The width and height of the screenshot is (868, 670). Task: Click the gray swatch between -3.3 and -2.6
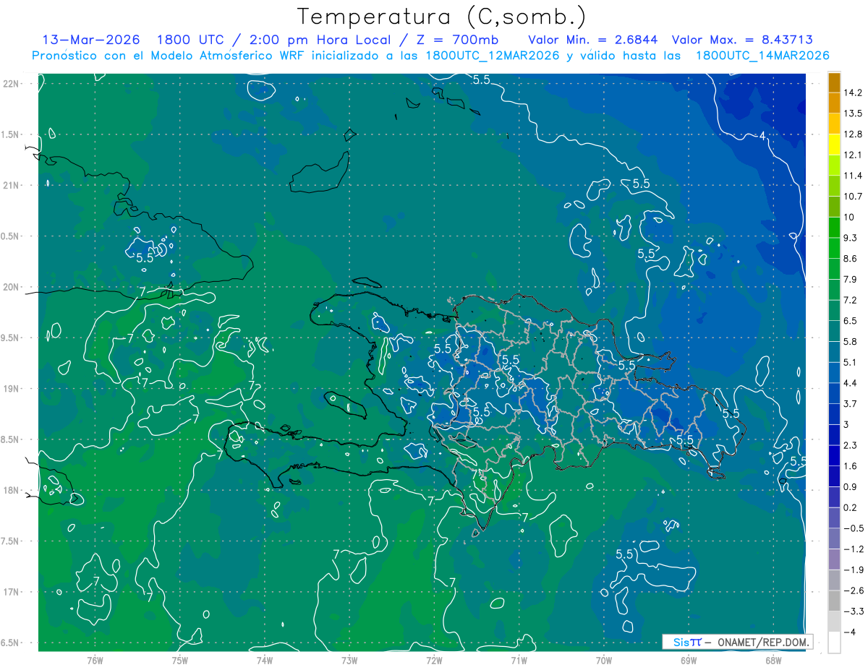pos(834,601)
